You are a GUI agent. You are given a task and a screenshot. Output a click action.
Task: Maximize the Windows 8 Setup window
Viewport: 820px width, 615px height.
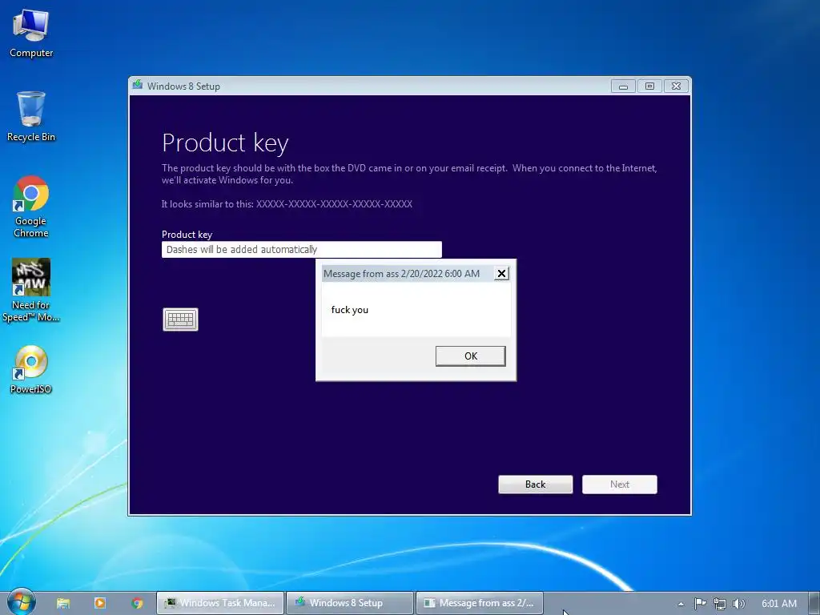(x=649, y=86)
